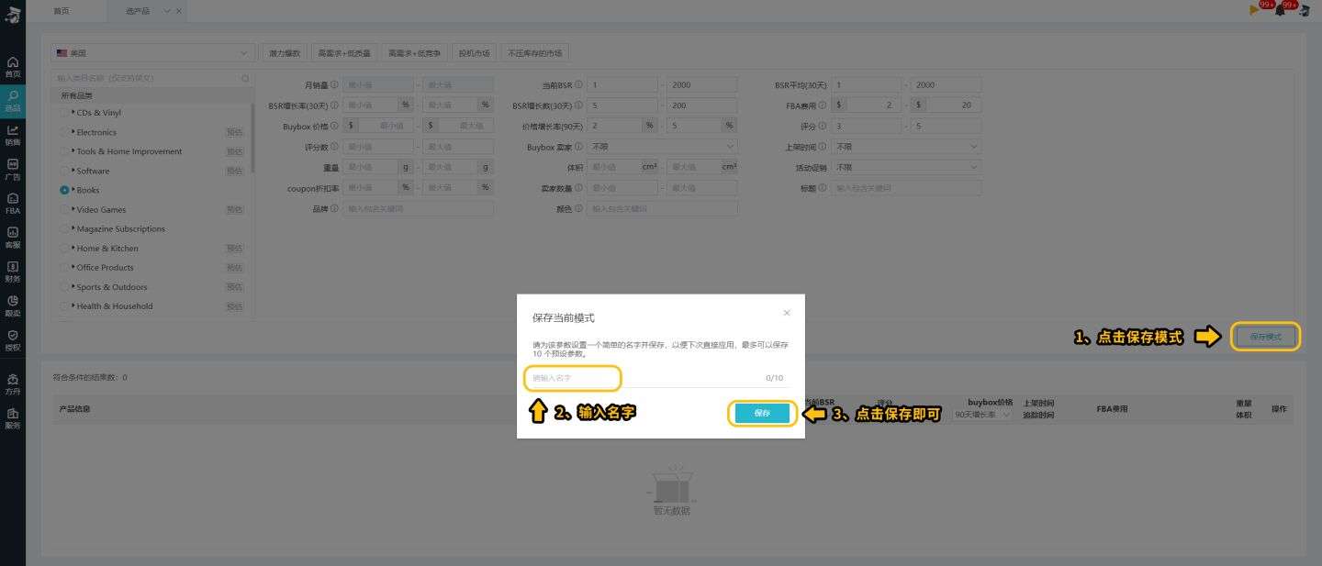The image size is (1322, 566).
Task: Click the orange play icon with 99+ badge
Action: [x=1254, y=10]
